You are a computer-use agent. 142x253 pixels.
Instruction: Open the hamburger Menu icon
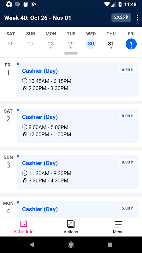click(118, 224)
